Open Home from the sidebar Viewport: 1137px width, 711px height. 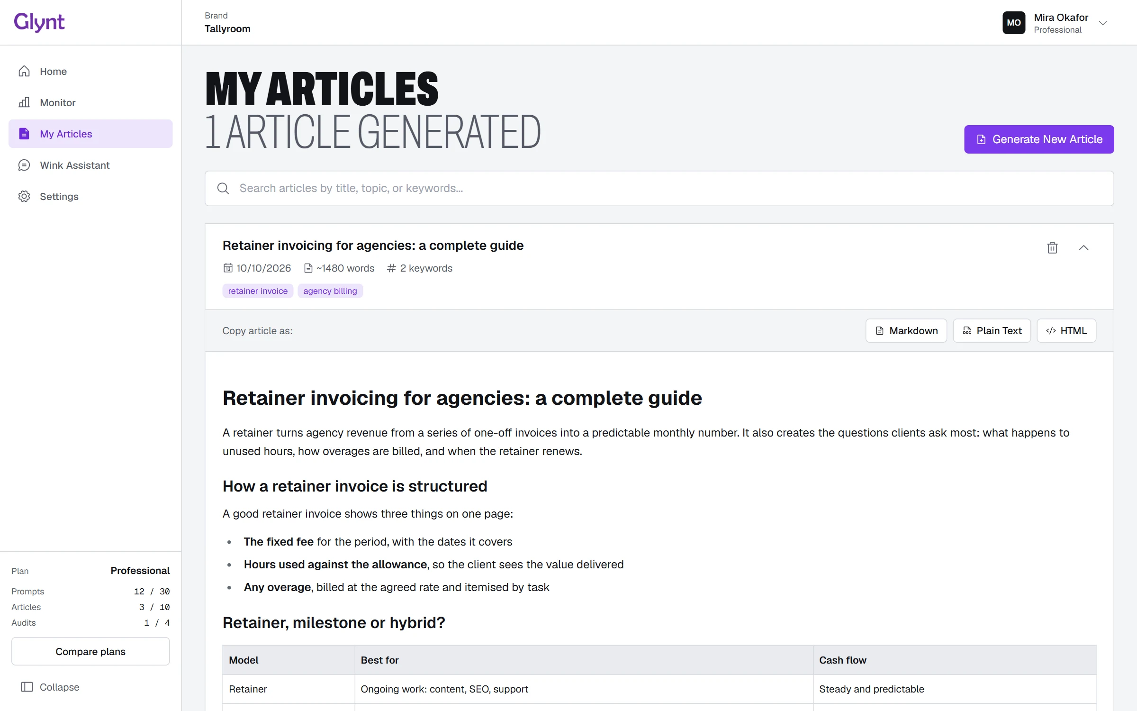click(x=90, y=71)
